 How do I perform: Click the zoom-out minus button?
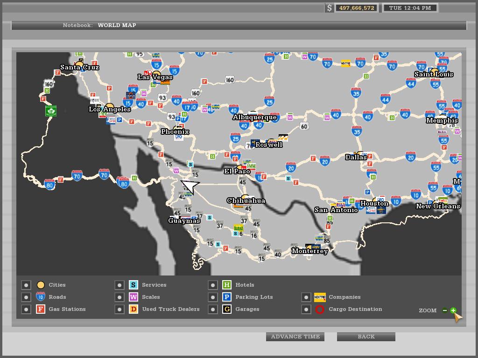[445, 310]
